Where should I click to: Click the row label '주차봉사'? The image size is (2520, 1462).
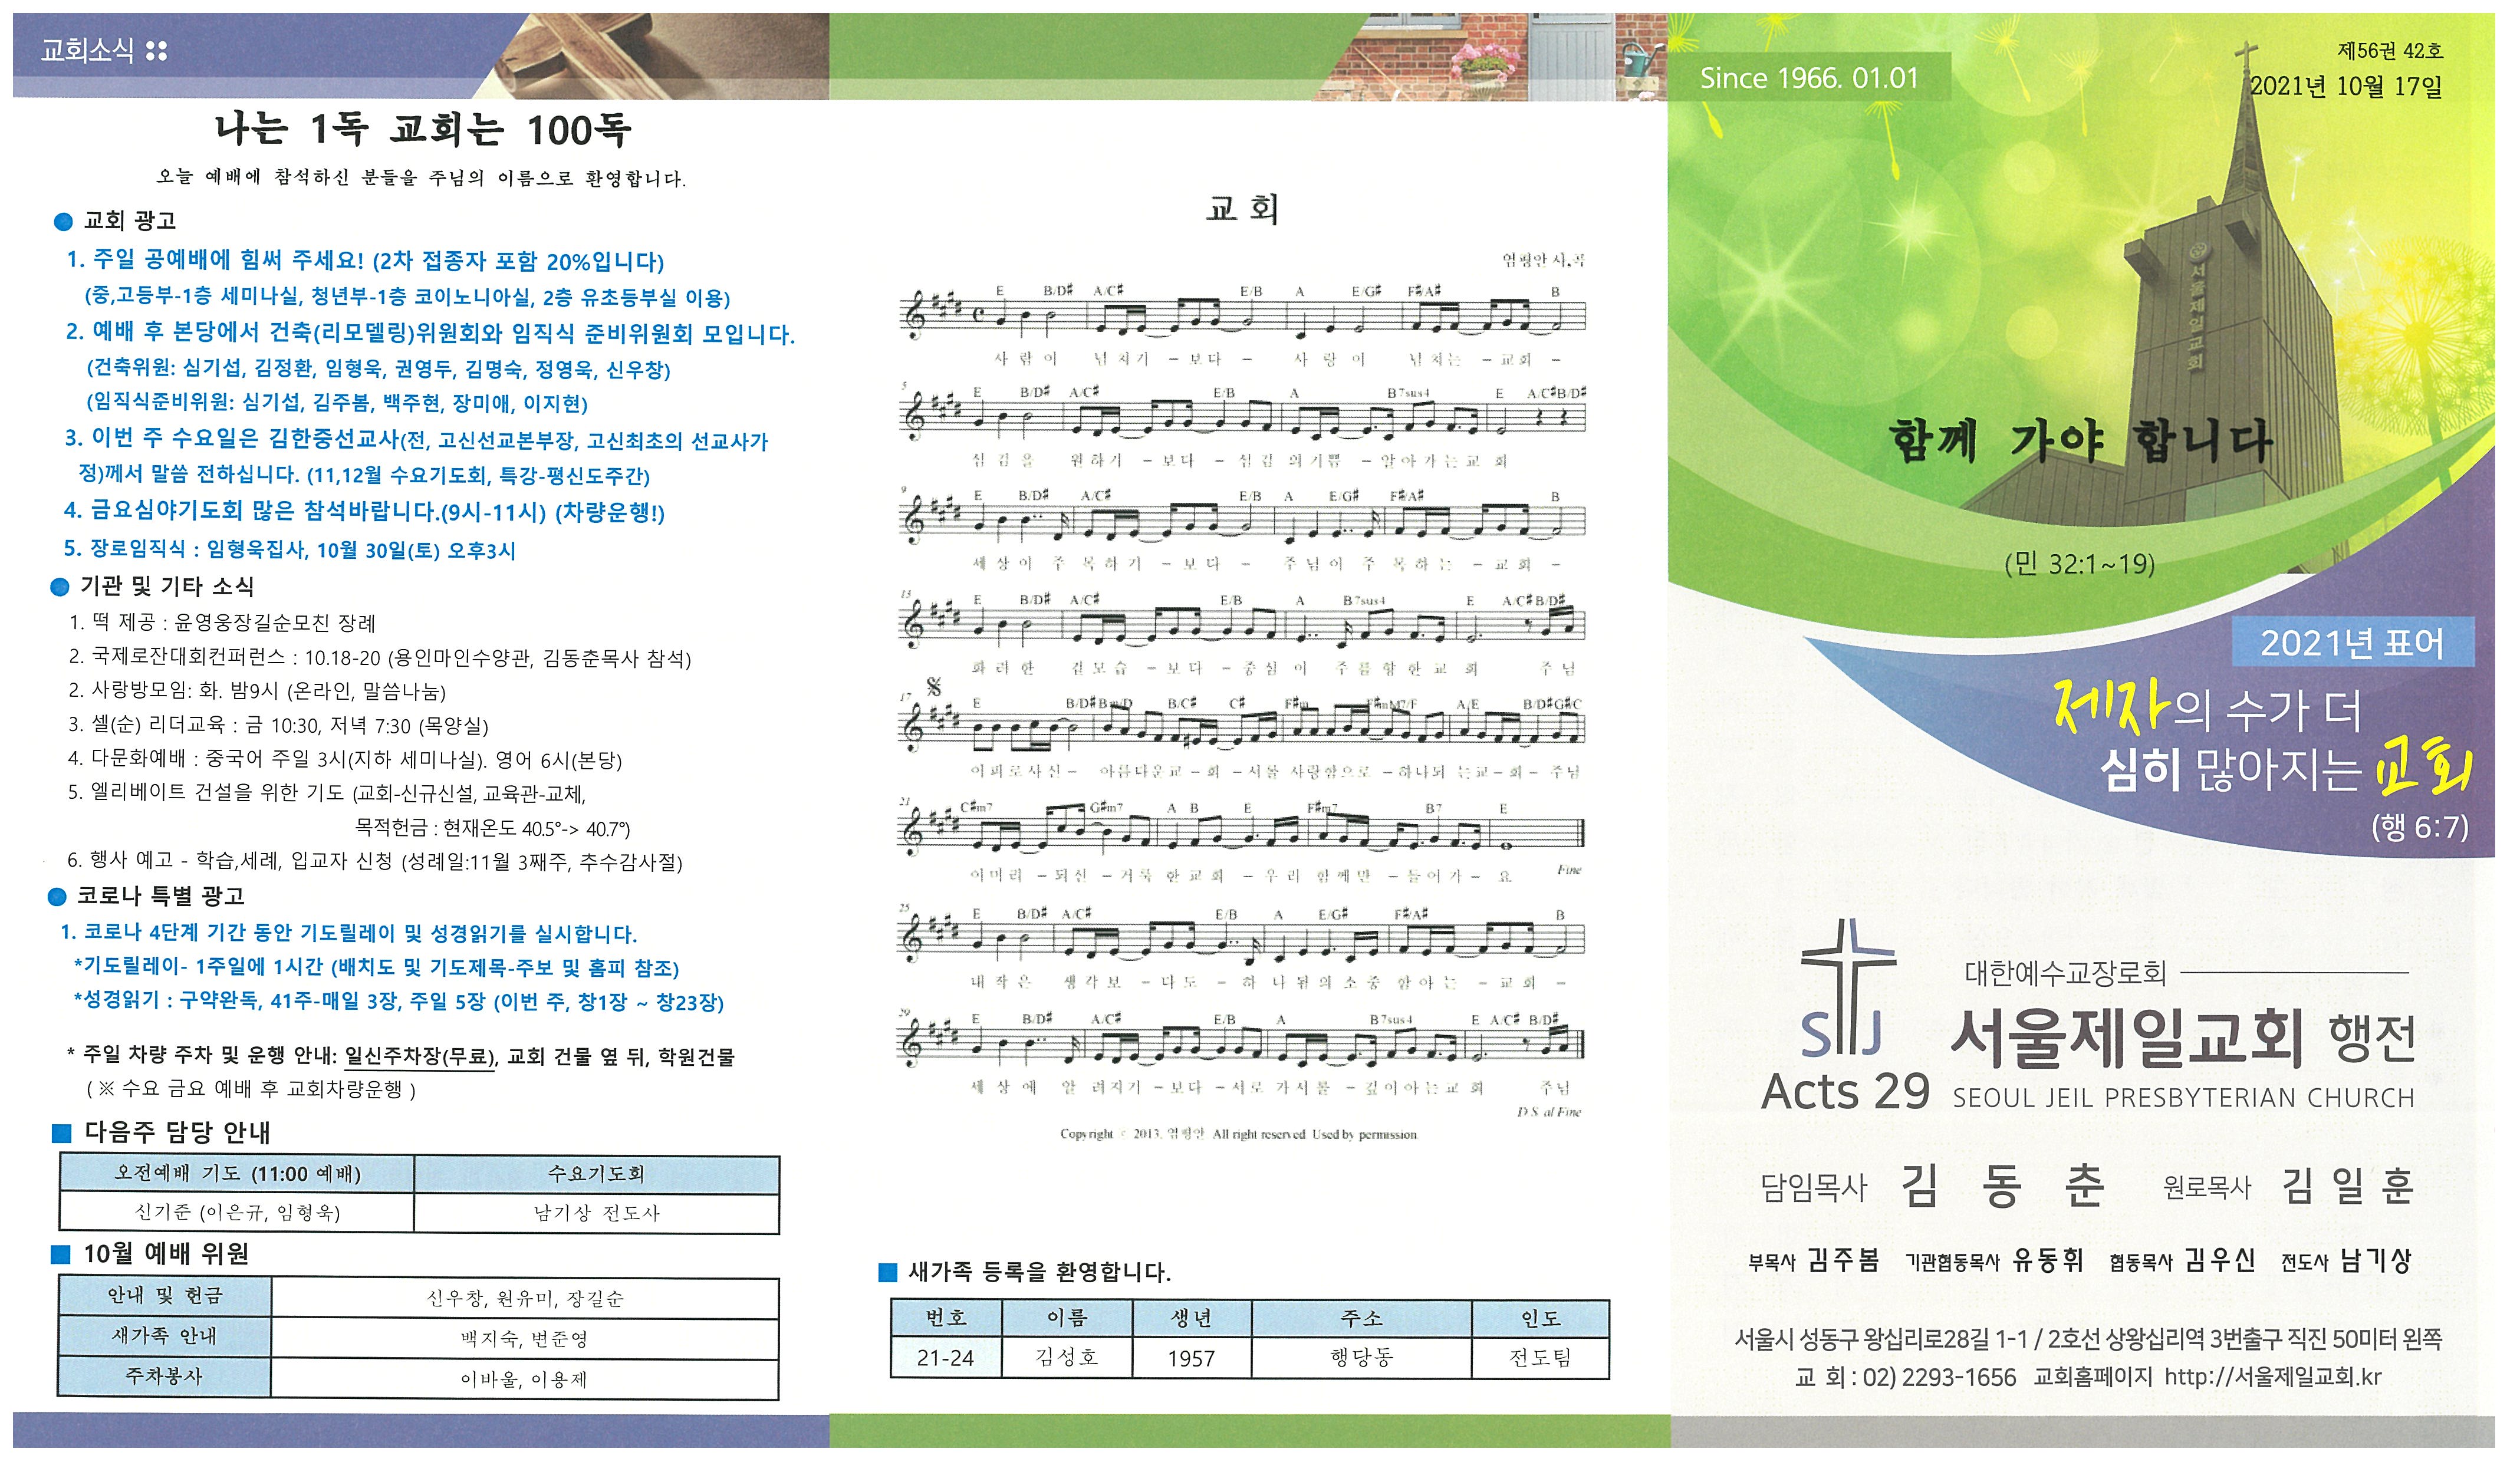click(x=165, y=1377)
